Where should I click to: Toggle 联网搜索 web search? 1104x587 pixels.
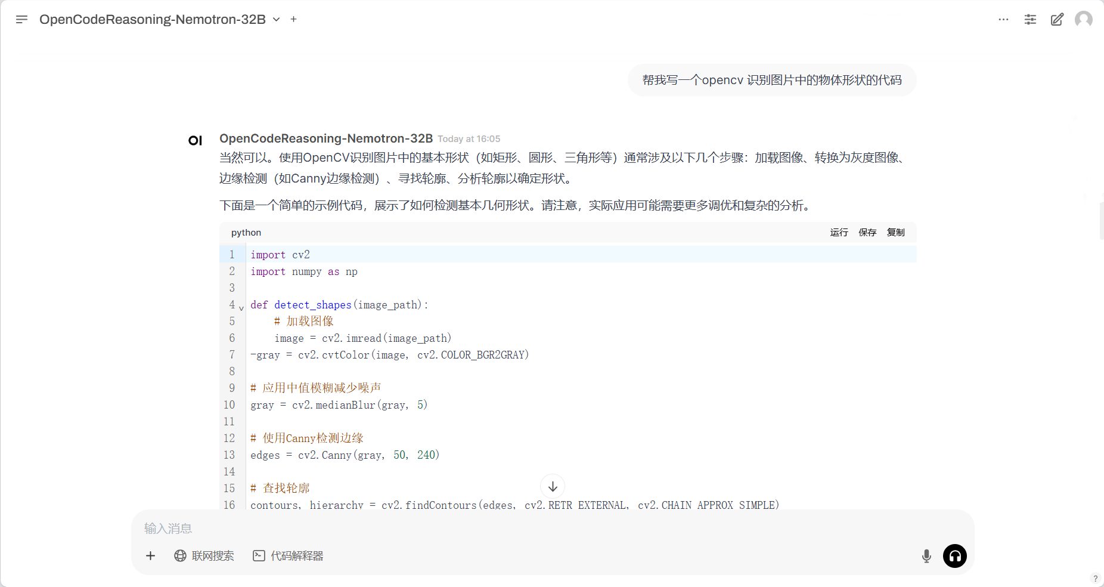pos(204,556)
